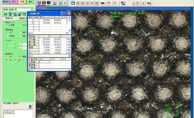Viewport: 194px width, 118px height.
Task: Open the 処理 orange tab
Action: [22, 2]
